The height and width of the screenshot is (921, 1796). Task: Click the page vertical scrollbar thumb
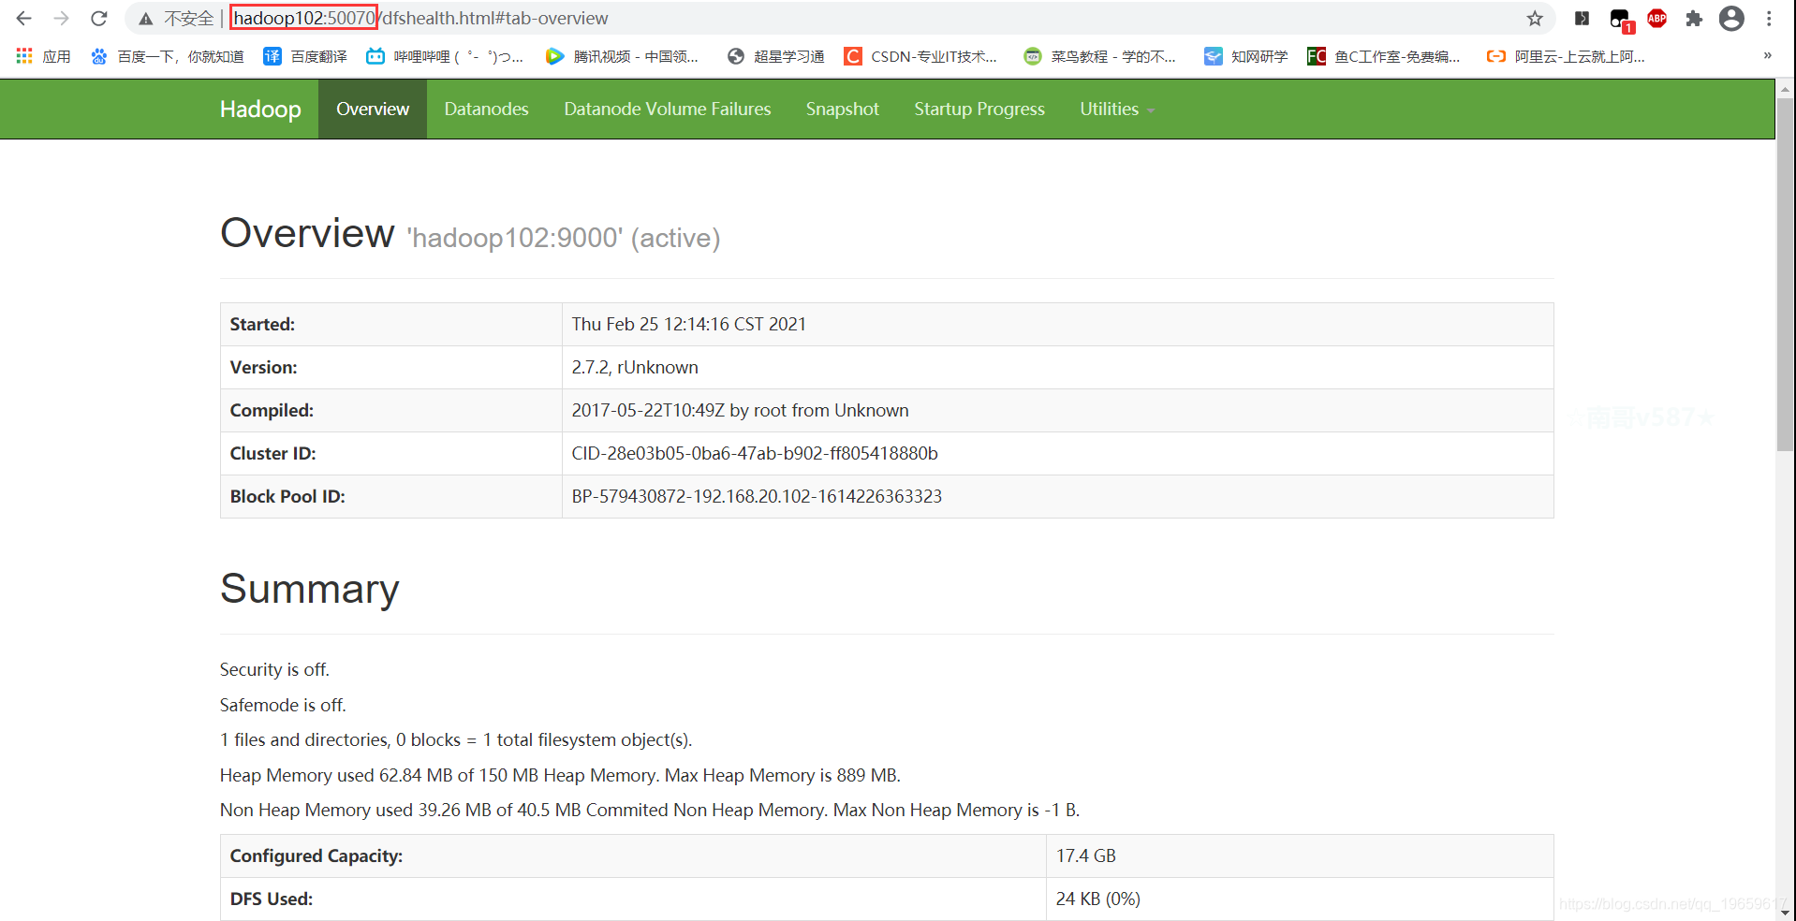pos(1785,275)
